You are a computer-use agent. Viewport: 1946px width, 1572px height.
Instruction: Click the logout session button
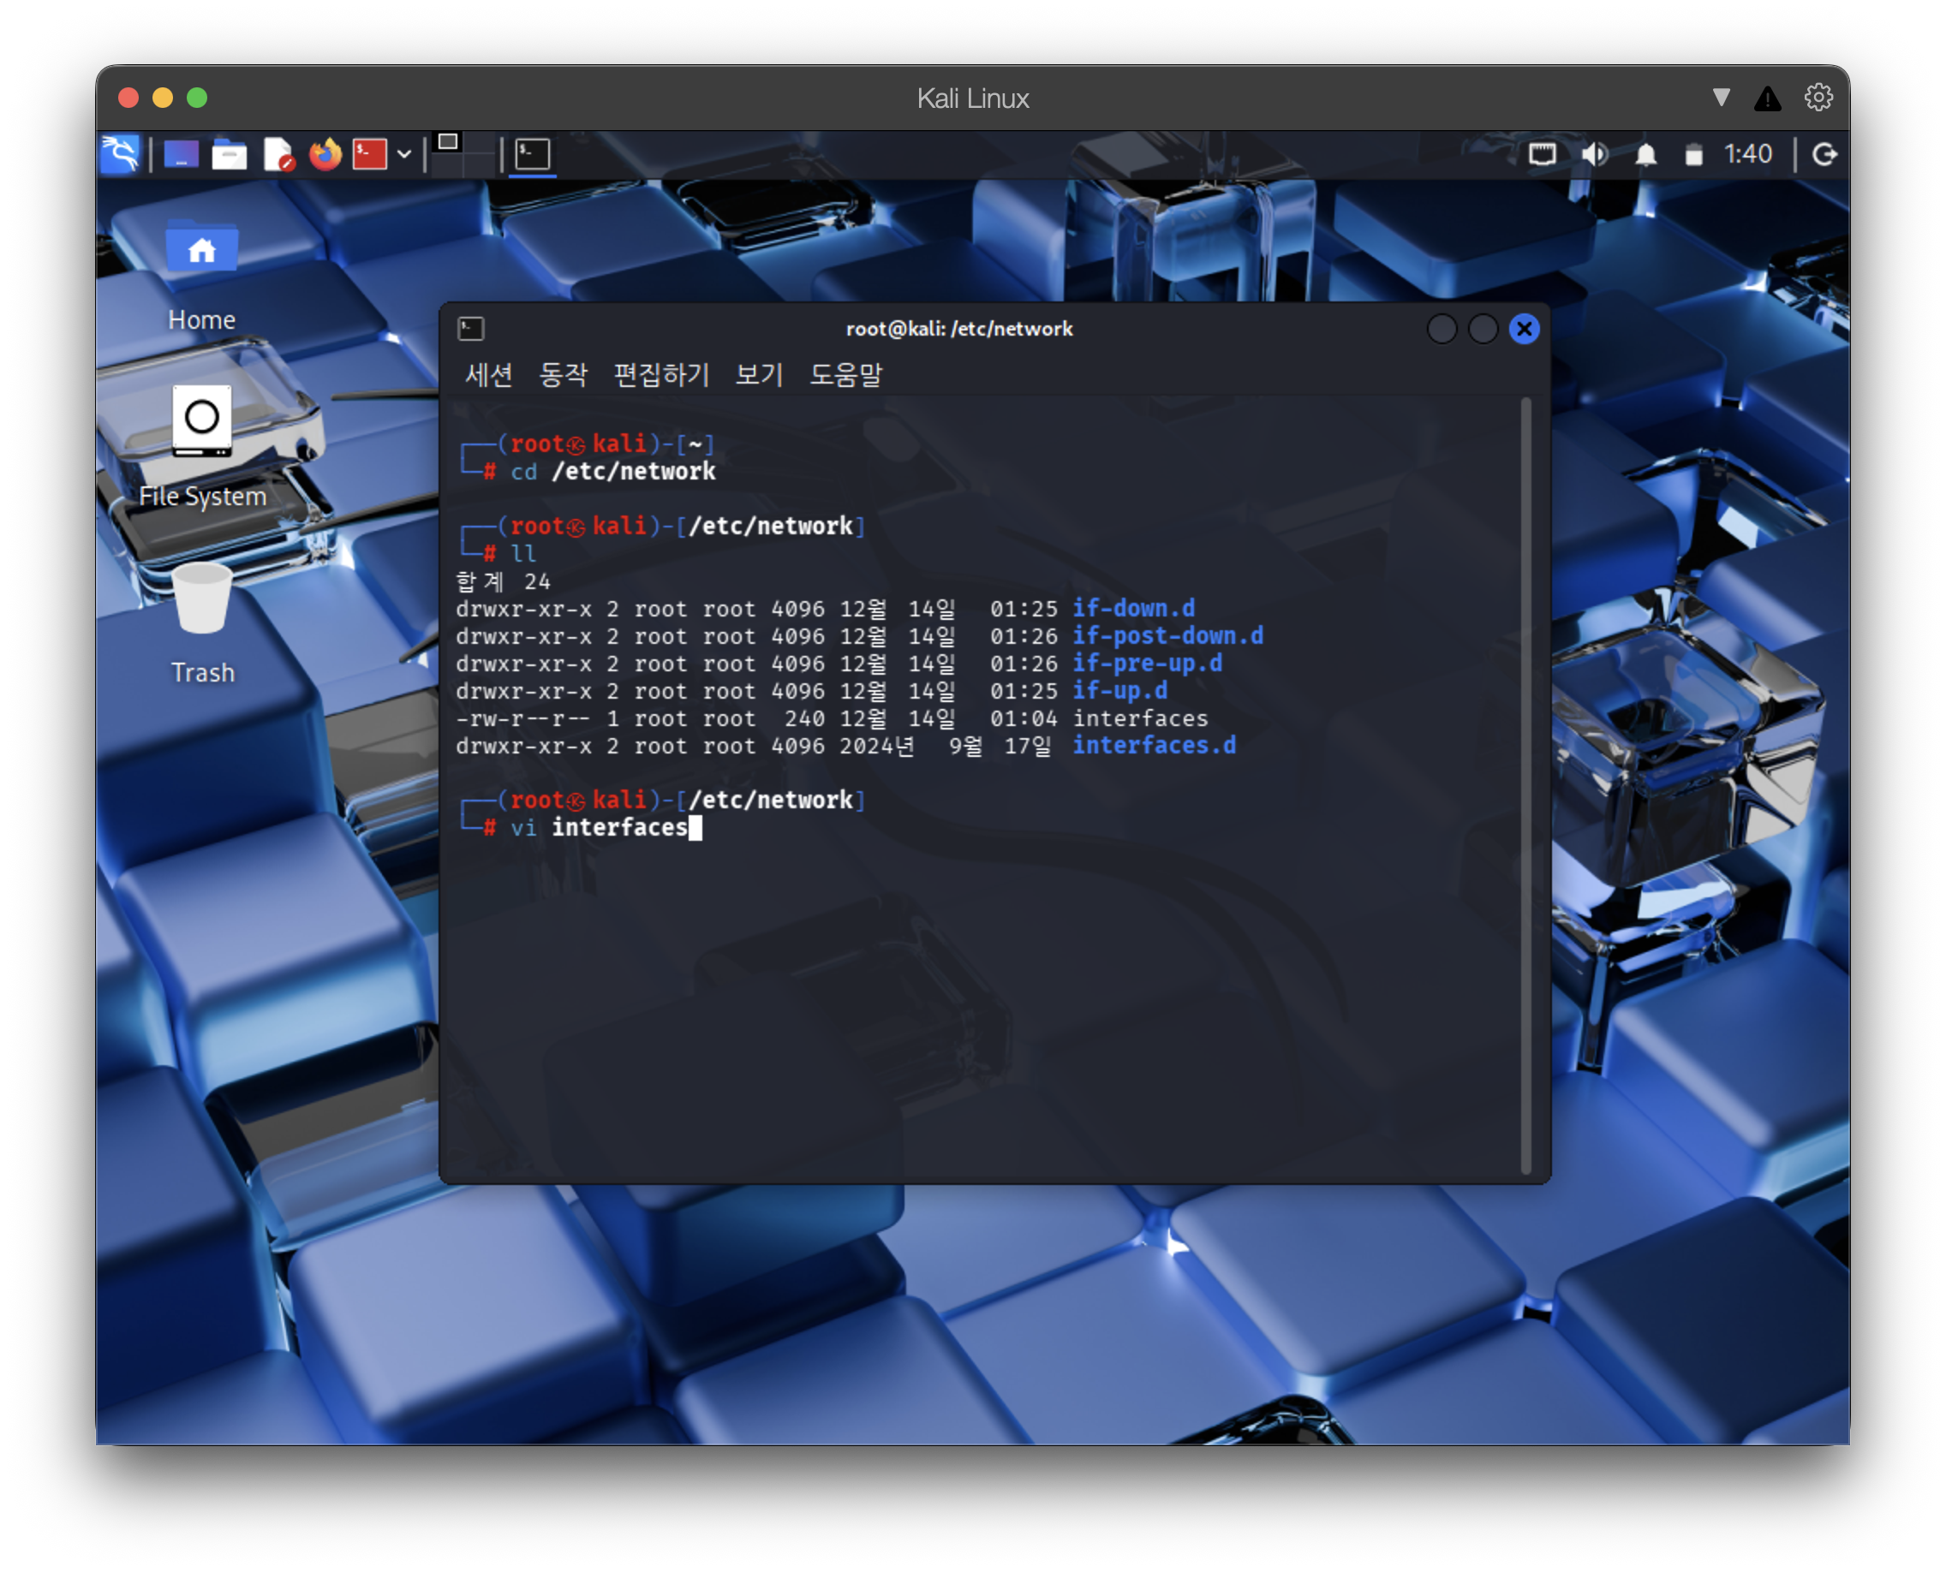point(1824,155)
